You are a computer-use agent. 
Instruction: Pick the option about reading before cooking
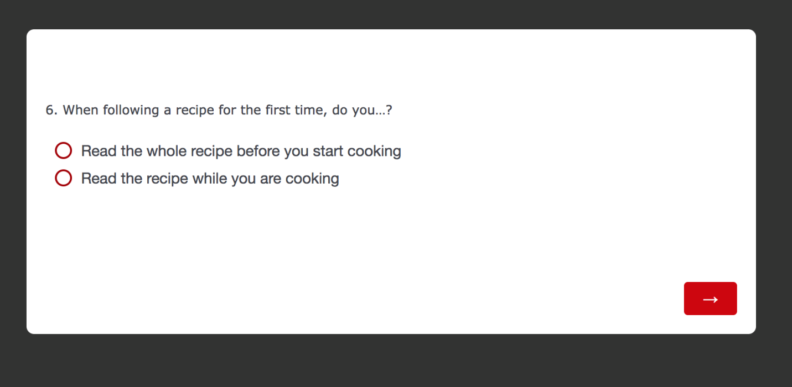(64, 150)
